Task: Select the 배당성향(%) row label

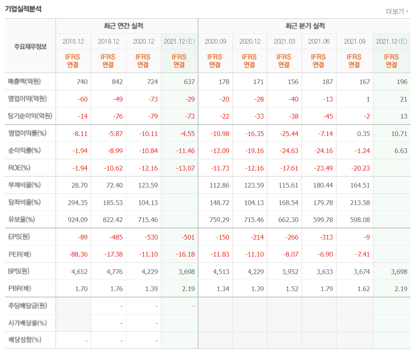Action: [25, 340]
